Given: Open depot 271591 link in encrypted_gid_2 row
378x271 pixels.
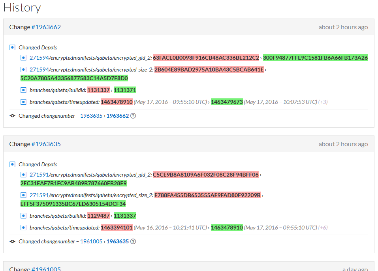Looking at the screenshot, I should (39, 175).
